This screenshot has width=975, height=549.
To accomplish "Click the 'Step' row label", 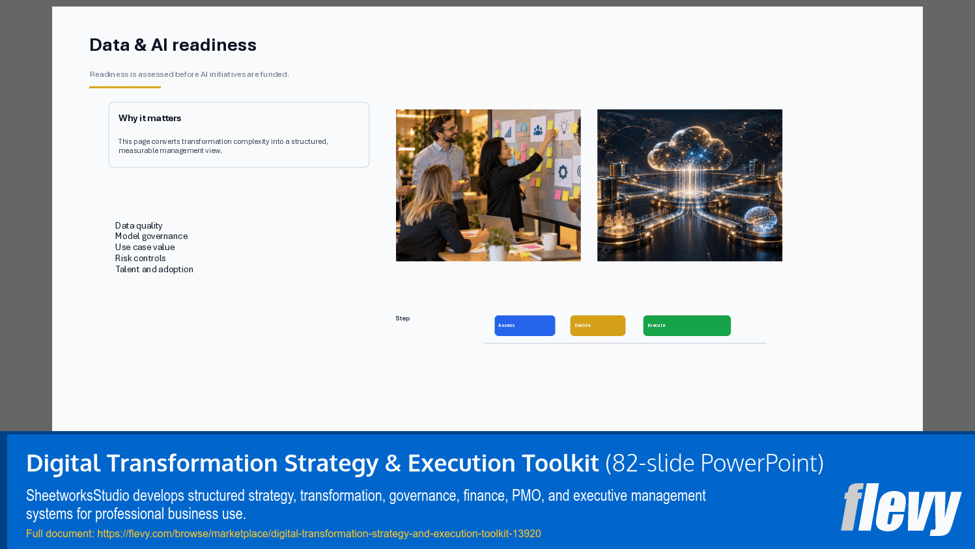I will click(x=403, y=318).
